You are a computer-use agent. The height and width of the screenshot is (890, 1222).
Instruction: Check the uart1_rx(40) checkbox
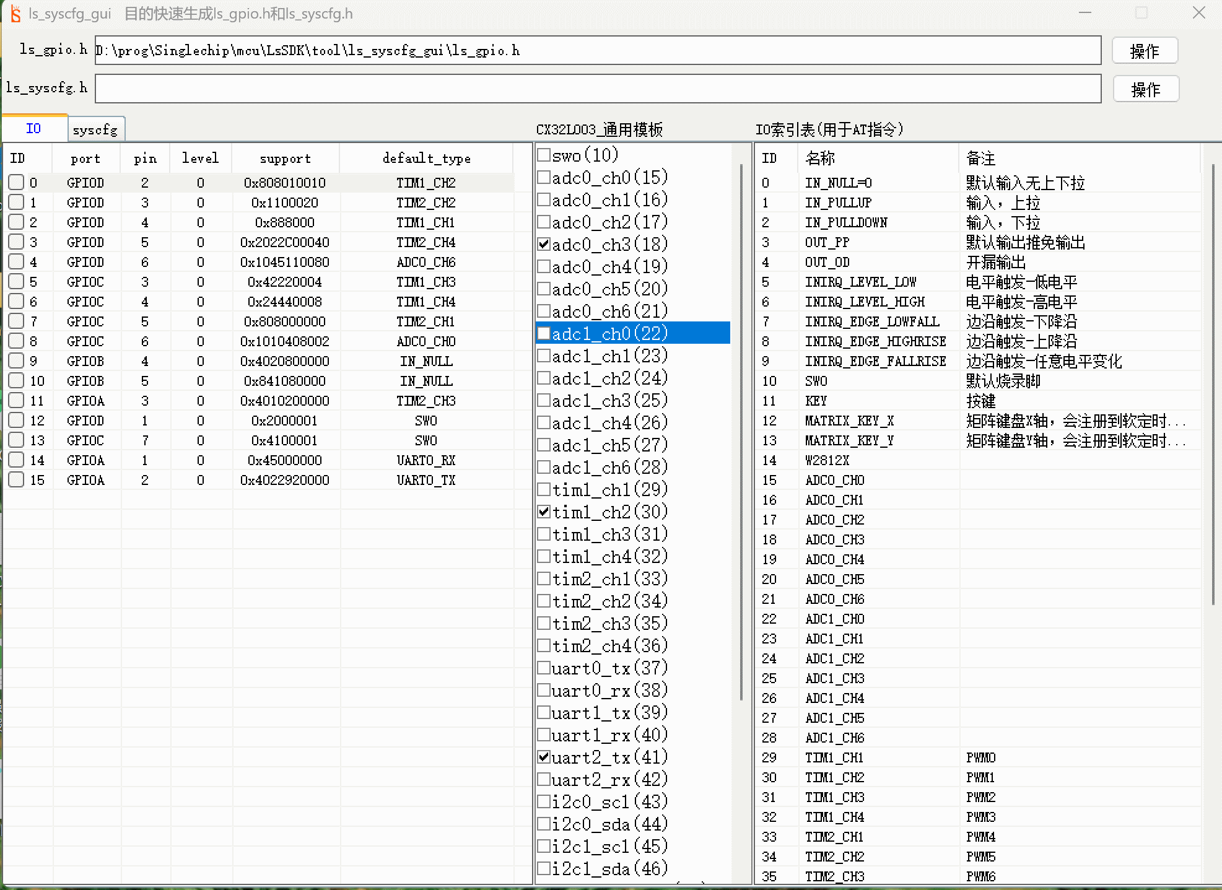(x=544, y=735)
